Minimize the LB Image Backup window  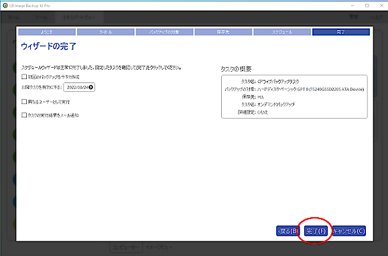tap(352, 5)
